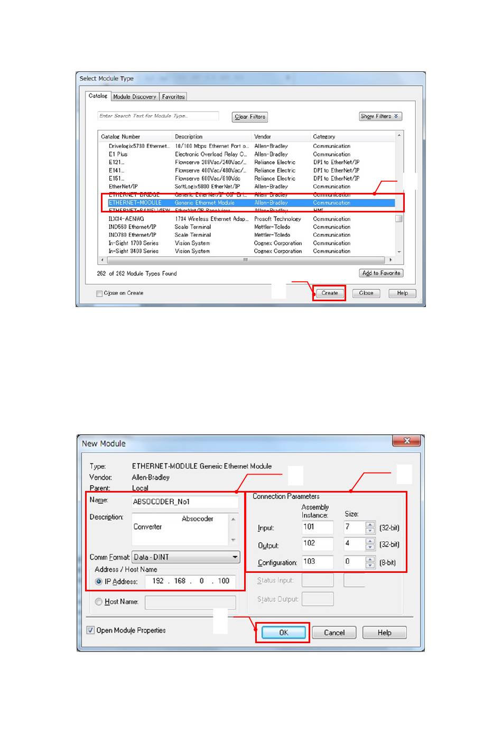Click the Output Assembly Instance field

[x=318, y=544]
